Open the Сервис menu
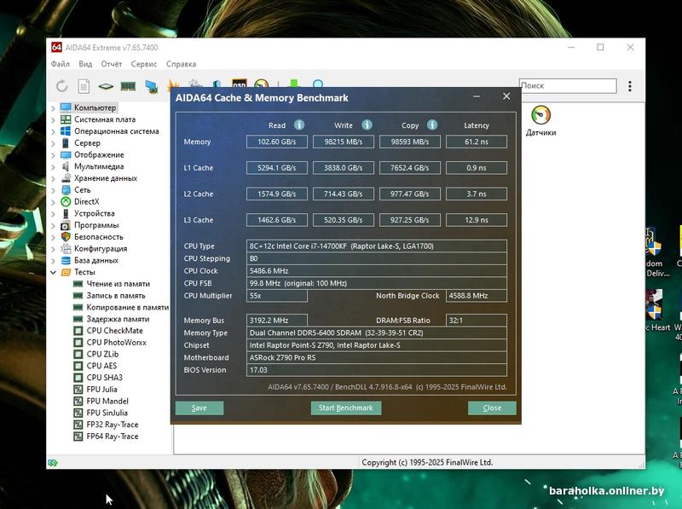The image size is (682, 509). point(143,64)
